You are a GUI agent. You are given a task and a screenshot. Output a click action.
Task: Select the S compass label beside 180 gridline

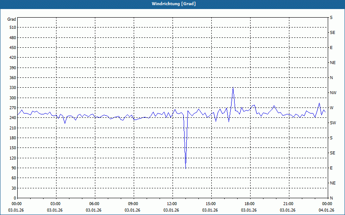click(331, 138)
